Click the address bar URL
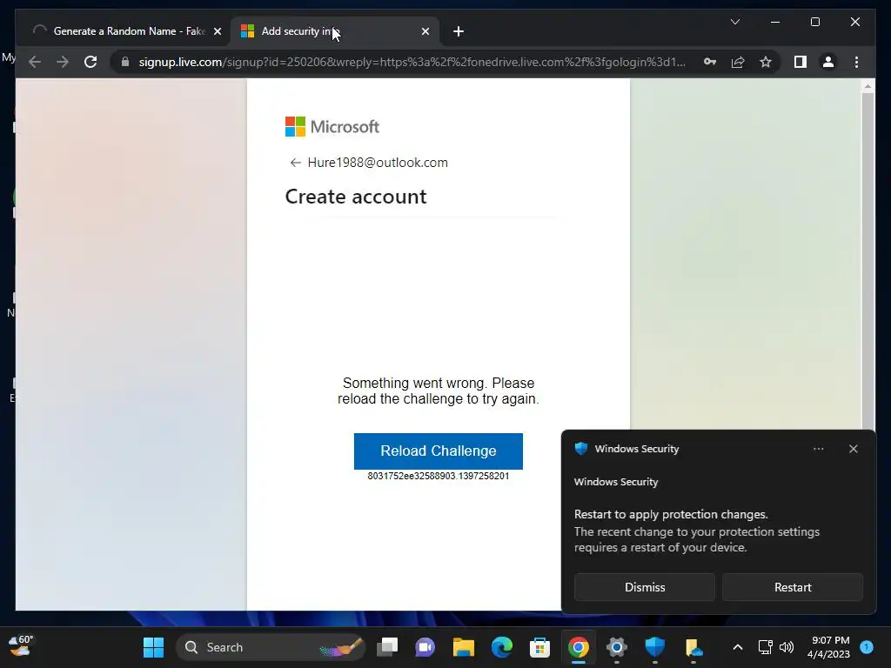 [412, 62]
